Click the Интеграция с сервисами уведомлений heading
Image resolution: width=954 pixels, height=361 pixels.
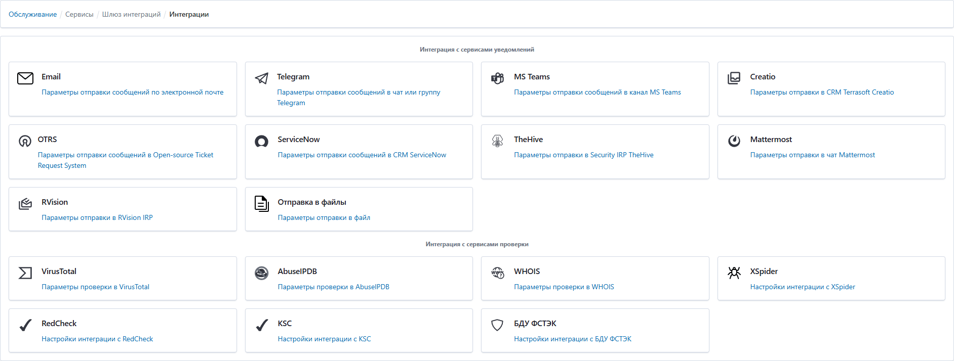click(x=477, y=50)
